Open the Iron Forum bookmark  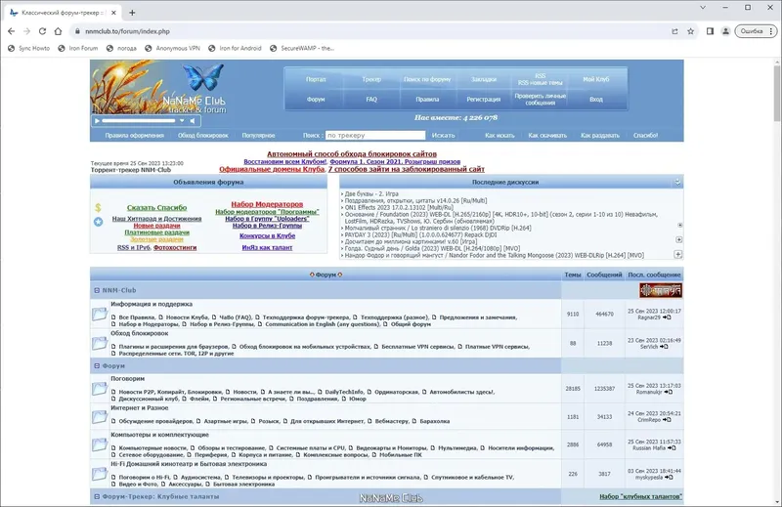click(78, 49)
